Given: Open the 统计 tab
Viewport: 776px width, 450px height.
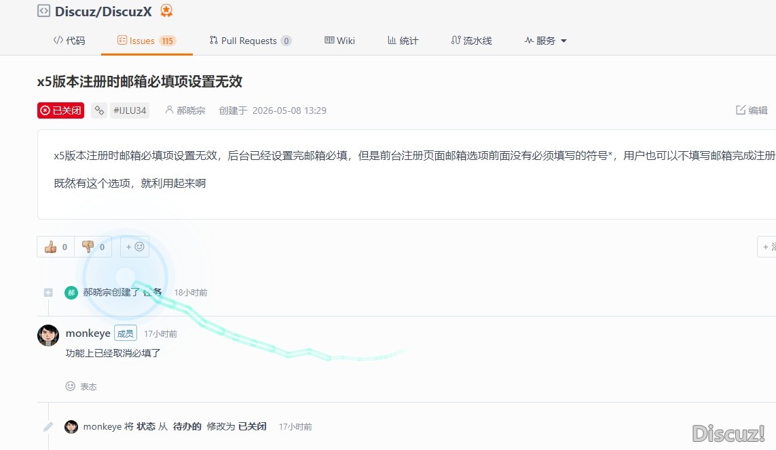Looking at the screenshot, I should coord(403,41).
